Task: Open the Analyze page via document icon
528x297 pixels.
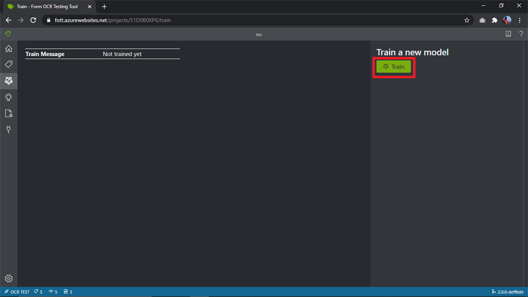Action: [x=8, y=113]
